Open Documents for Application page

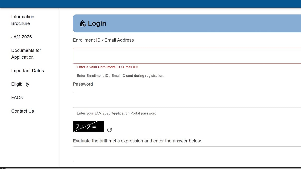[26, 54]
